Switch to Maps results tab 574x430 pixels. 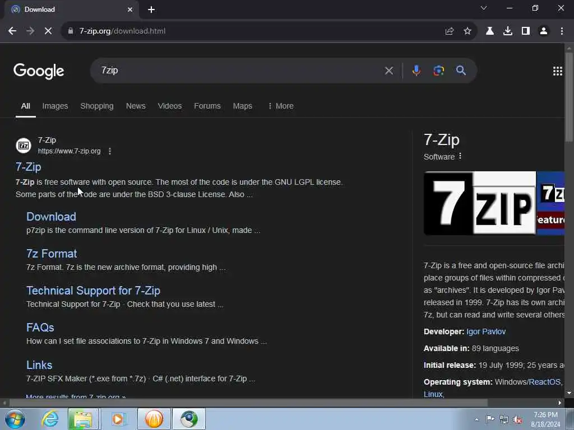click(x=242, y=106)
